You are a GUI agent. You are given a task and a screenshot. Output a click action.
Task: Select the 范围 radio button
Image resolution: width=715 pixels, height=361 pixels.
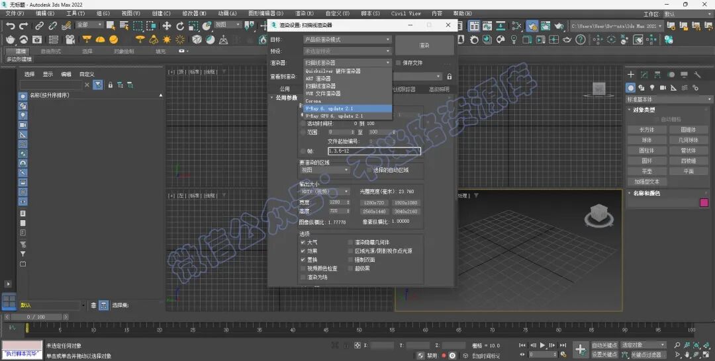(303, 132)
